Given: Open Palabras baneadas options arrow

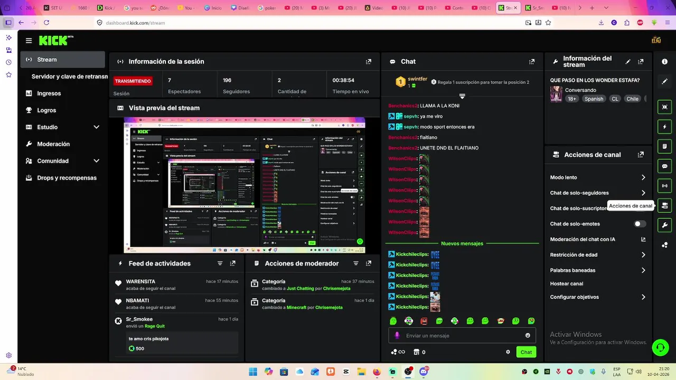Looking at the screenshot, I should point(643,270).
